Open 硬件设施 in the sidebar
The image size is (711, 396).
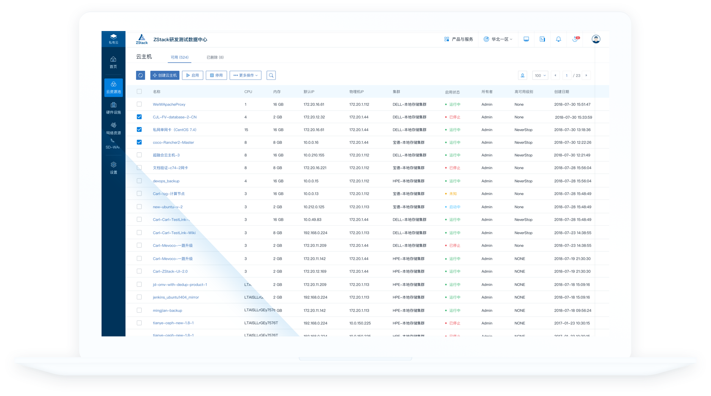click(x=113, y=108)
